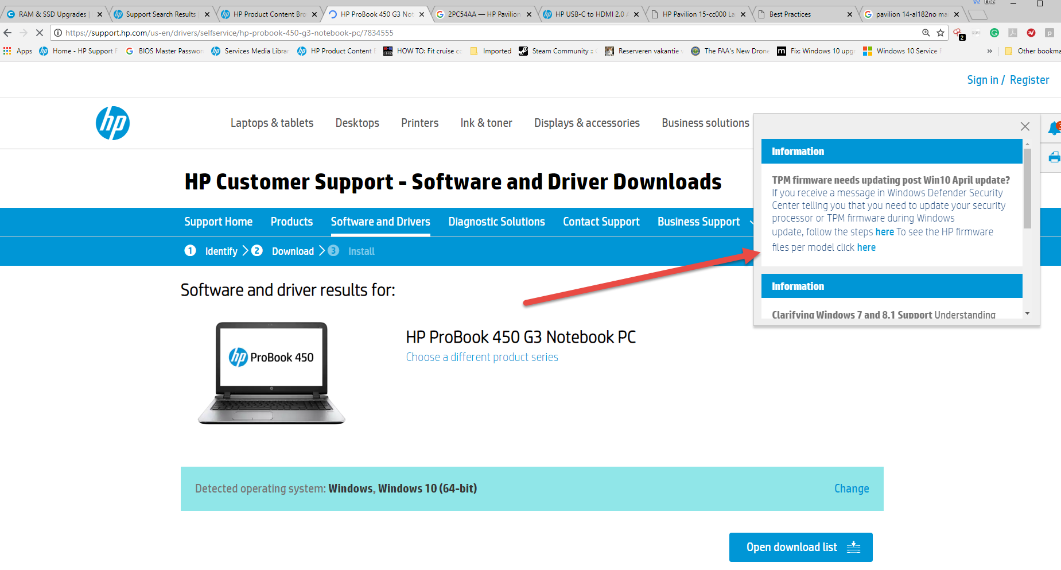This screenshot has height=570, width=1061.
Task: Click 'TPM firmware needs updating' heading
Action: (x=891, y=180)
